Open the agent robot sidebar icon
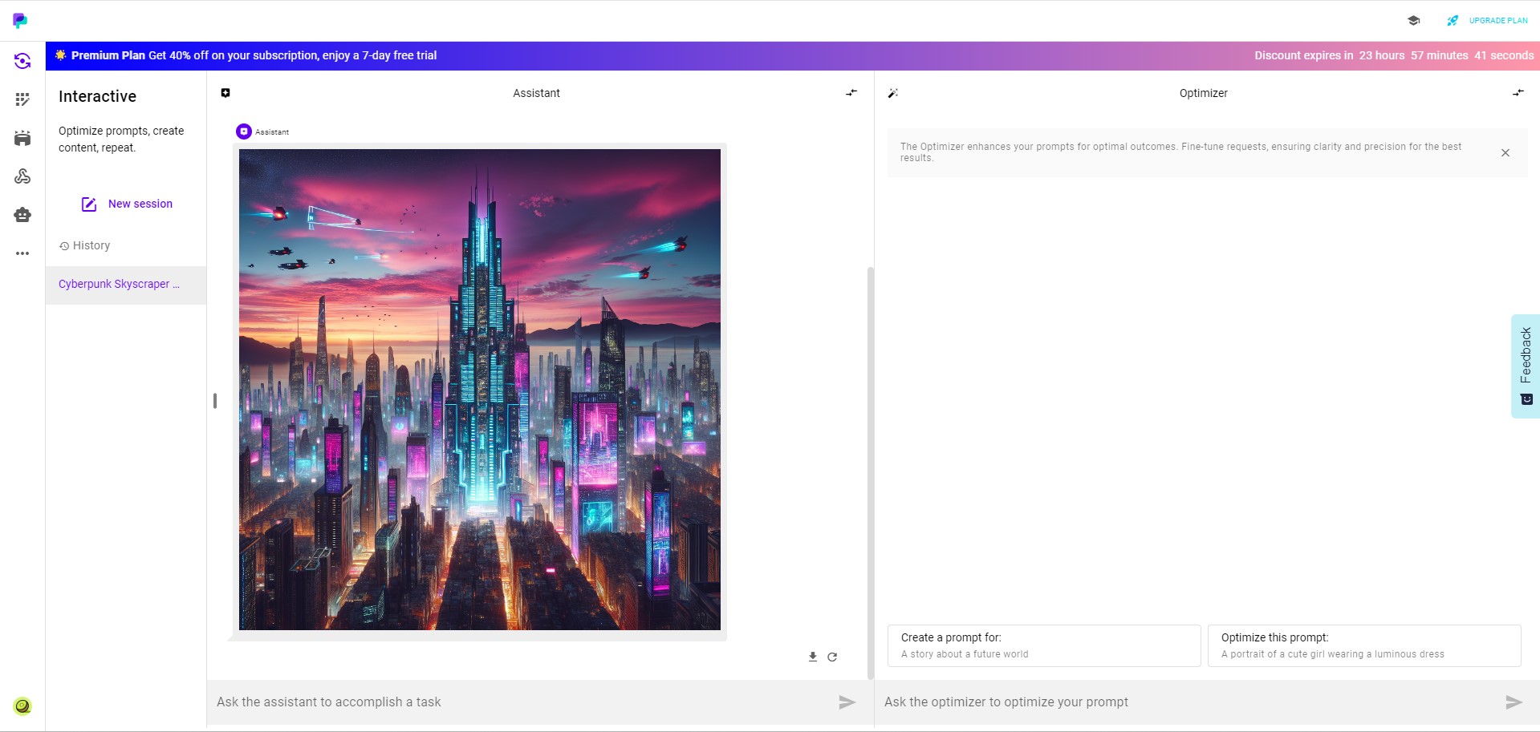1540x732 pixels. [22, 215]
